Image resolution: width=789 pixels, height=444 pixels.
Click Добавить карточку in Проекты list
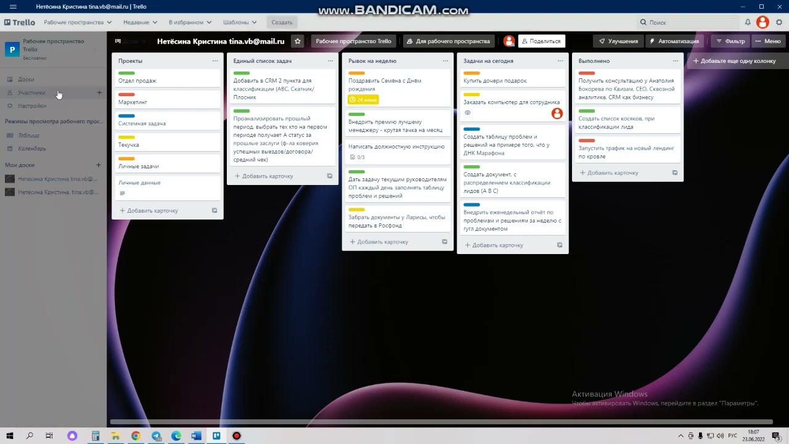(149, 210)
